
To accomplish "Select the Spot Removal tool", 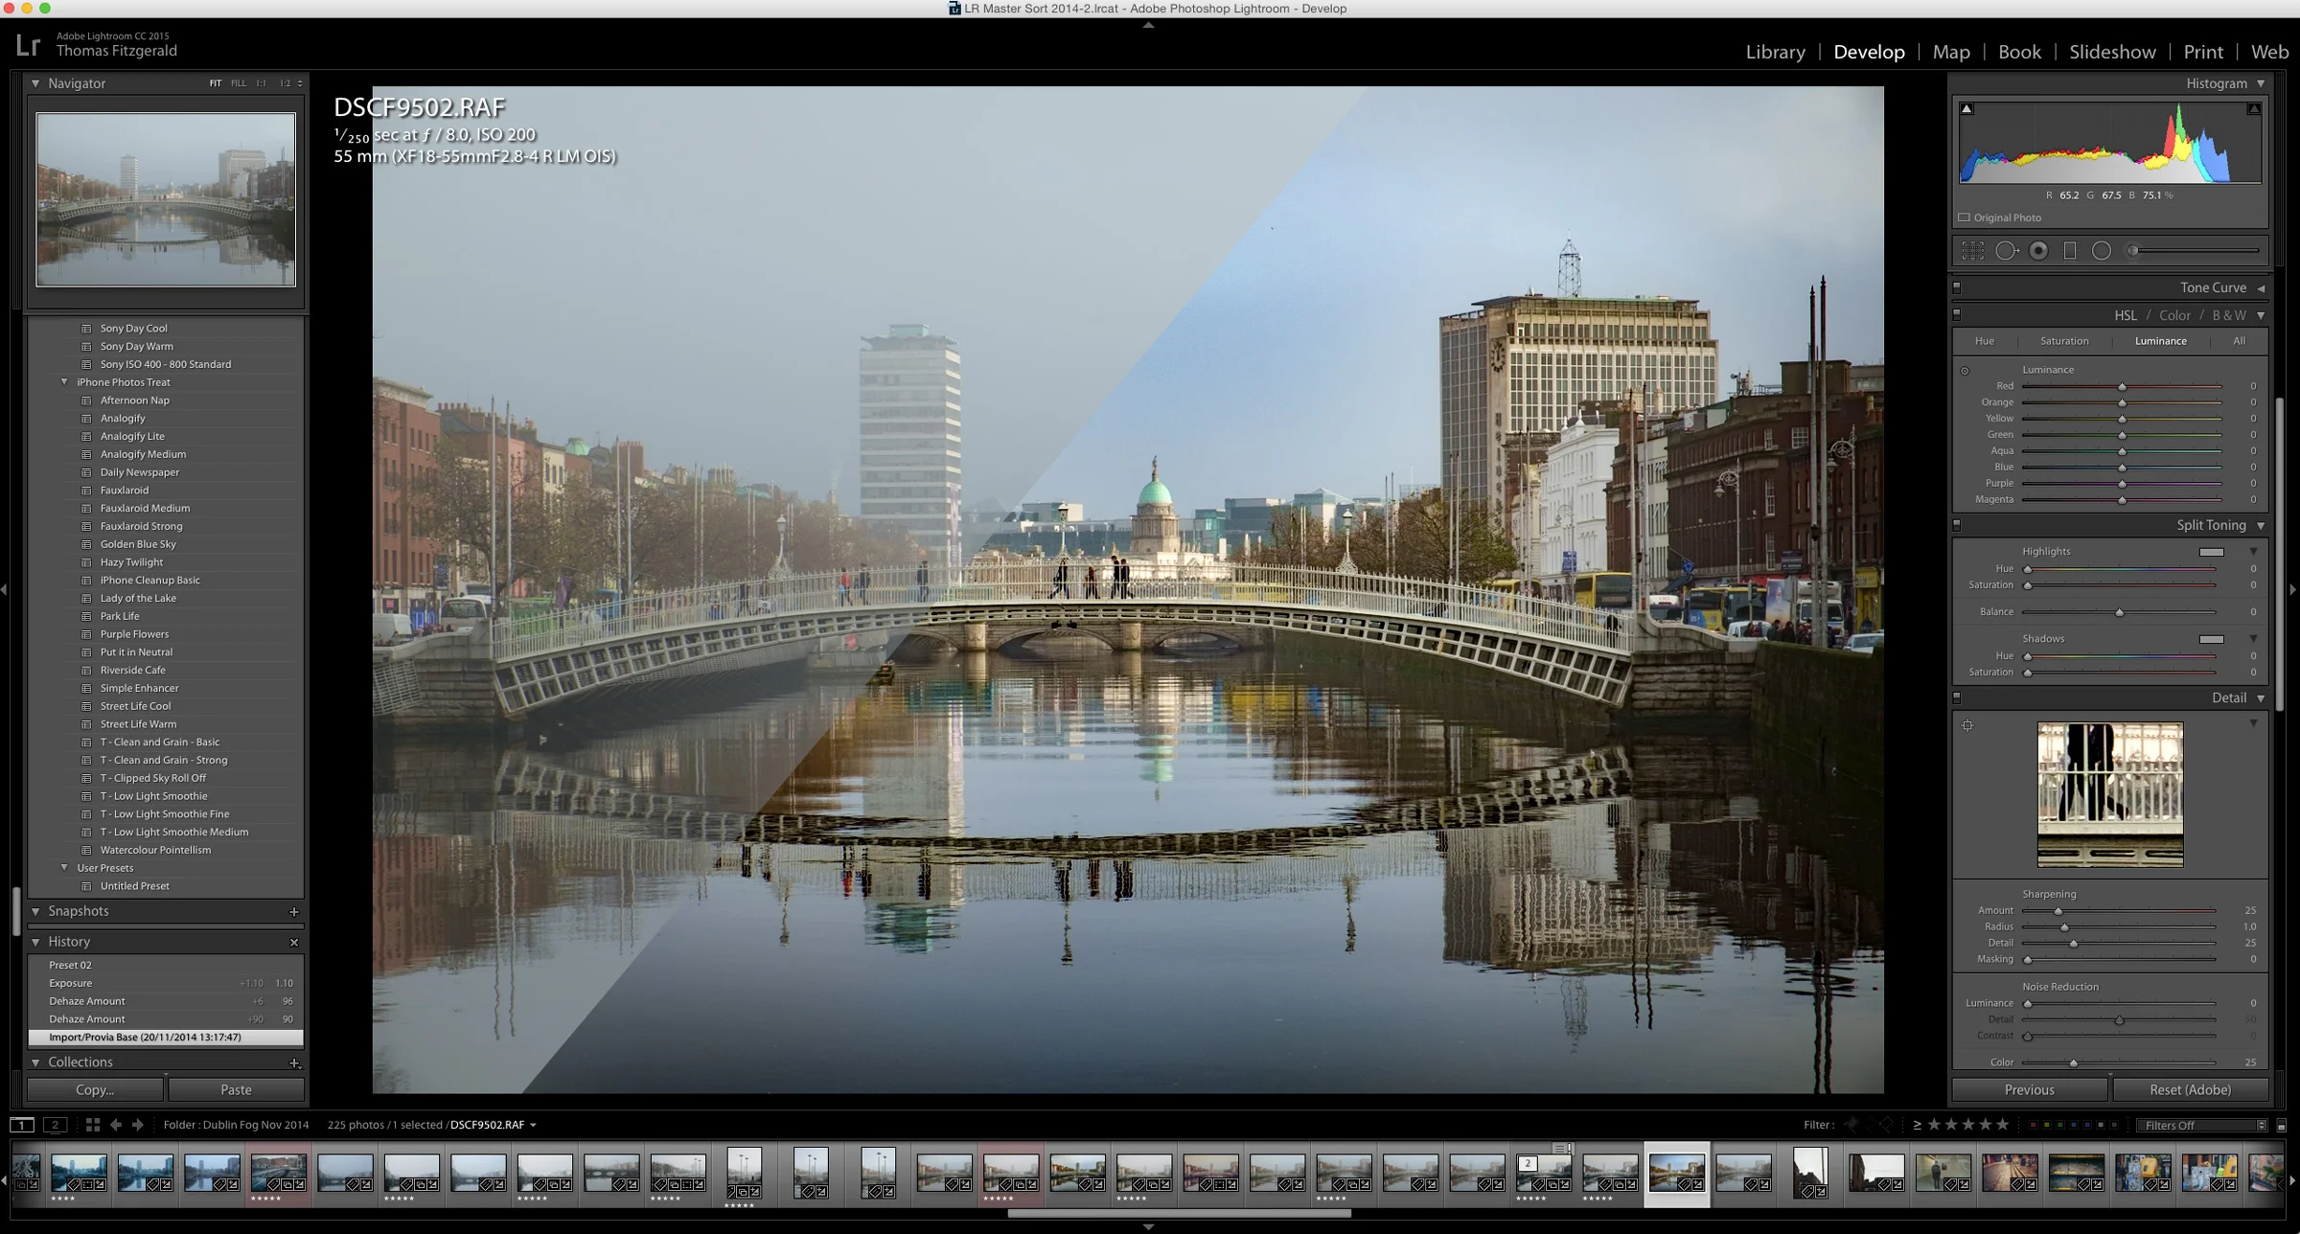I will [2006, 251].
